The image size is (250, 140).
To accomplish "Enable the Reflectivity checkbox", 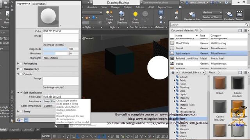I will (21, 64).
